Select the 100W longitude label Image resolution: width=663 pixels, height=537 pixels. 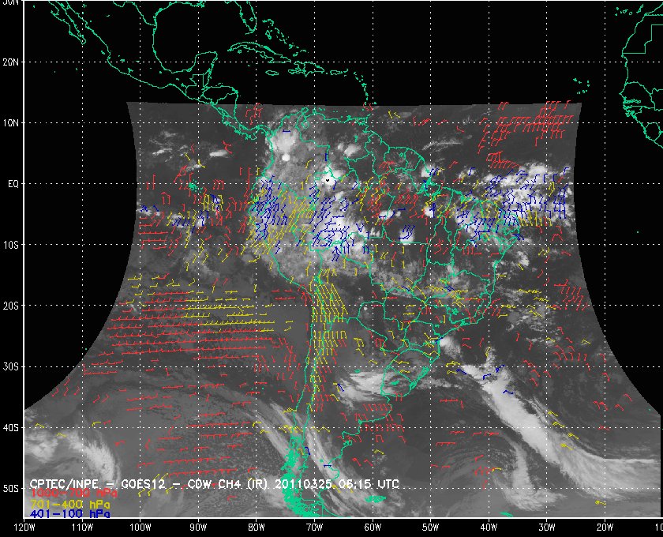tap(140, 528)
